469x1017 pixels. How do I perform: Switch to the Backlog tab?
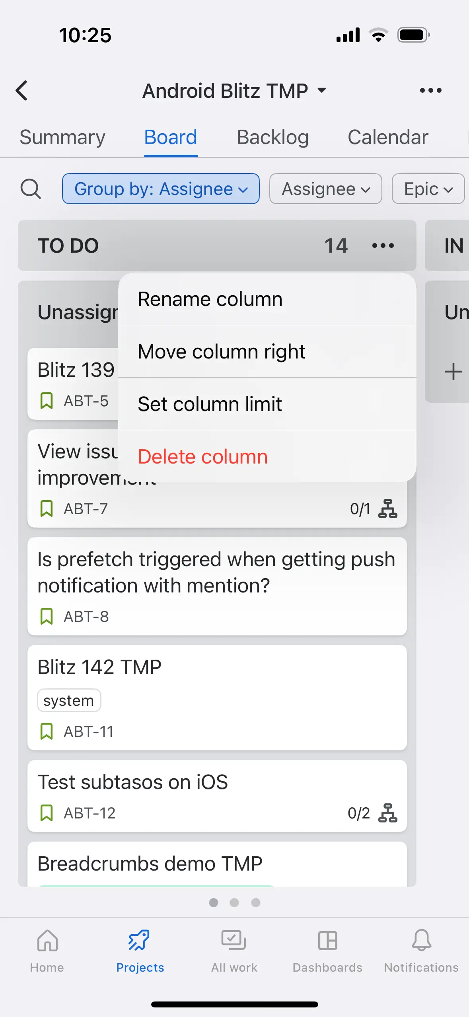(x=272, y=137)
